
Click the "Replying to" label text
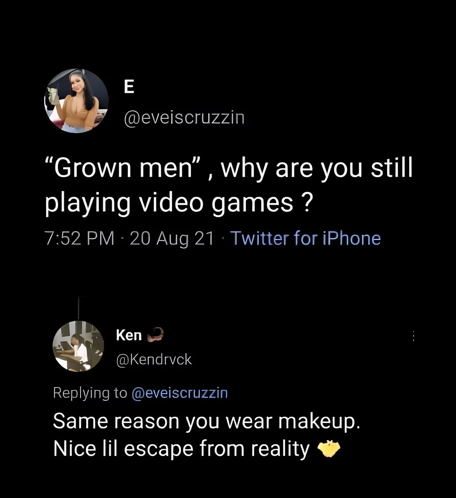(x=90, y=393)
